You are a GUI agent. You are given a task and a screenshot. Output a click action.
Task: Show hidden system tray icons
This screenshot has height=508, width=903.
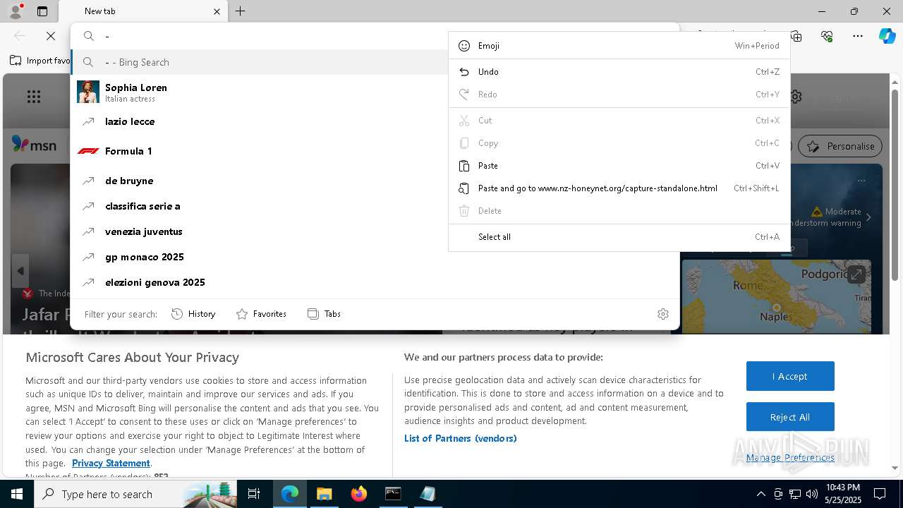[760, 494]
